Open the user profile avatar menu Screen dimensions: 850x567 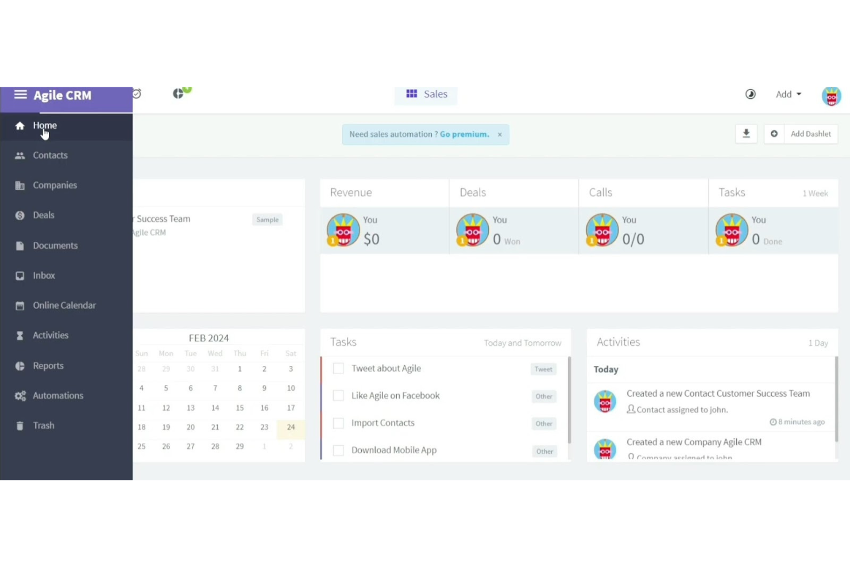pyautogui.click(x=831, y=96)
